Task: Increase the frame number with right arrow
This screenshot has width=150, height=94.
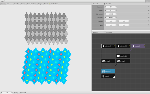Action: coord(12,93)
